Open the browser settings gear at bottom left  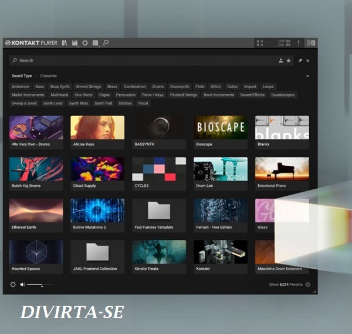13,285
